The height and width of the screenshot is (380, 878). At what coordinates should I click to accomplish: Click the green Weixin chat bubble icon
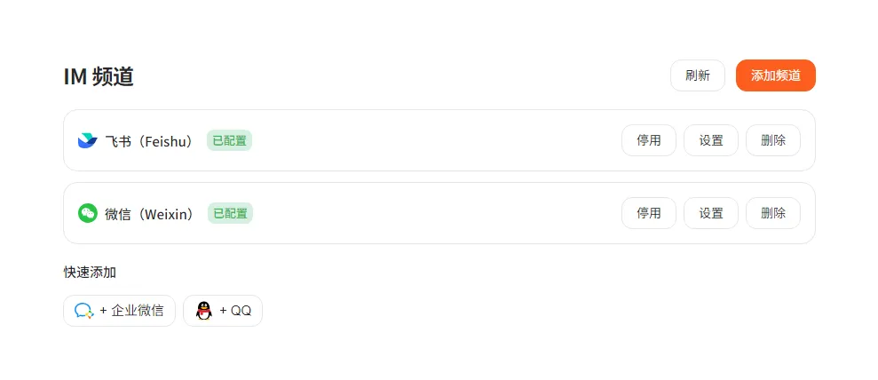click(x=87, y=213)
